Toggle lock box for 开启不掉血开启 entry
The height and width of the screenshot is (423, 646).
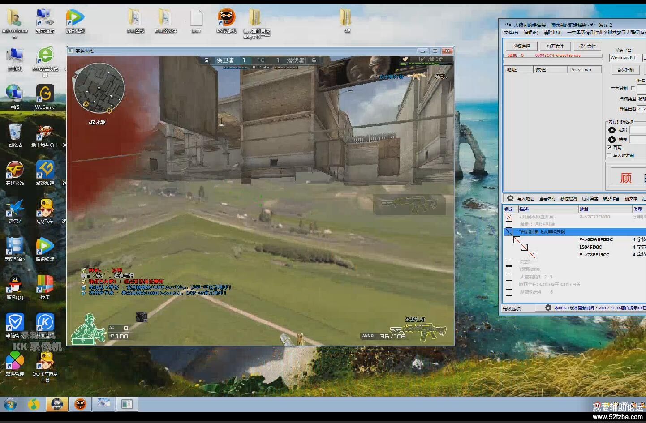pyautogui.click(x=509, y=217)
